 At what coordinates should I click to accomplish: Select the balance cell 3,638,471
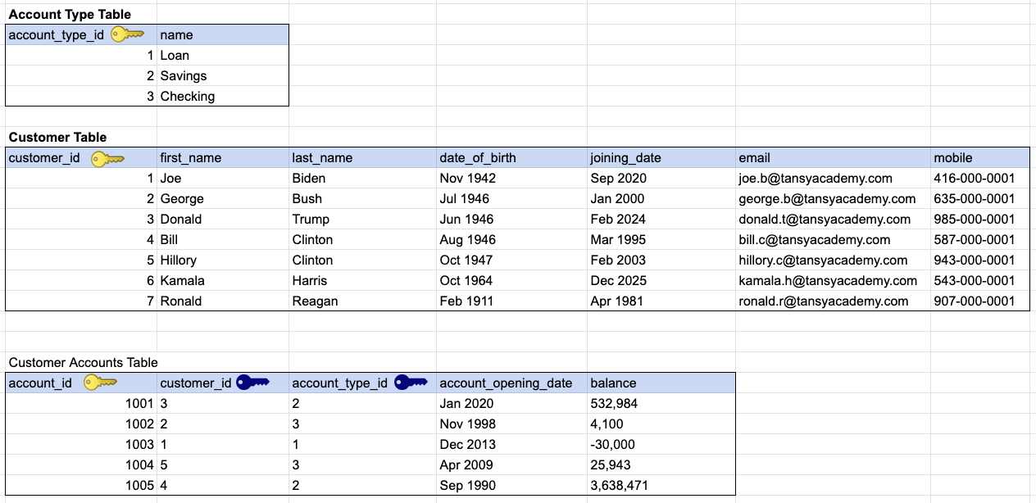[661, 485]
